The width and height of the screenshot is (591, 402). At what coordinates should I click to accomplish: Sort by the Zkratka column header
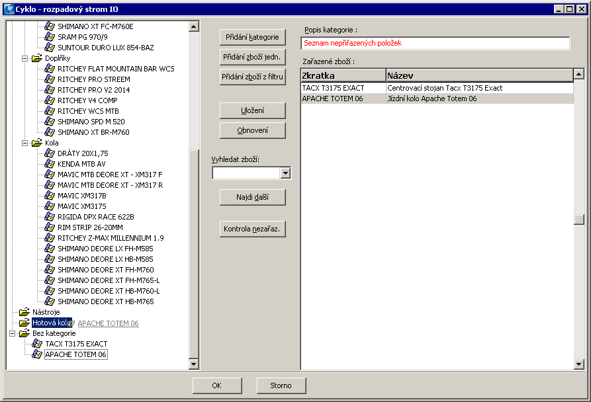click(x=343, y=75)
